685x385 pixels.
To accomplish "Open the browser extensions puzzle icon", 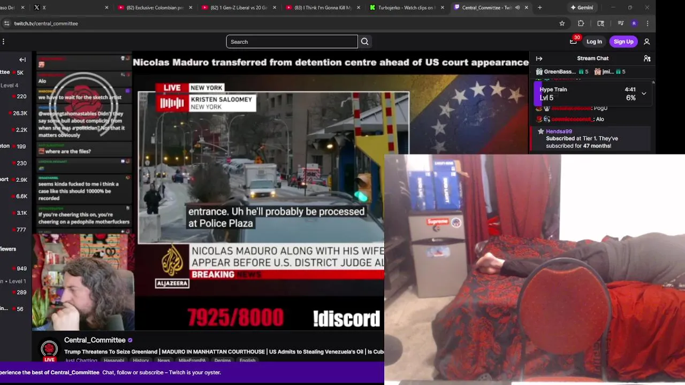I will pos(581,24).
